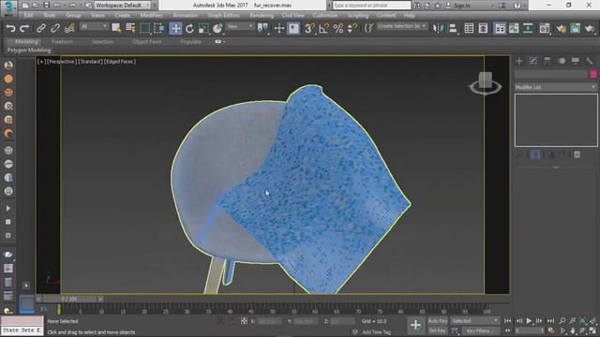Click the Play Animation button
Image resolution: width=600 pixels, height=337 pixels.
pos(529,321)
